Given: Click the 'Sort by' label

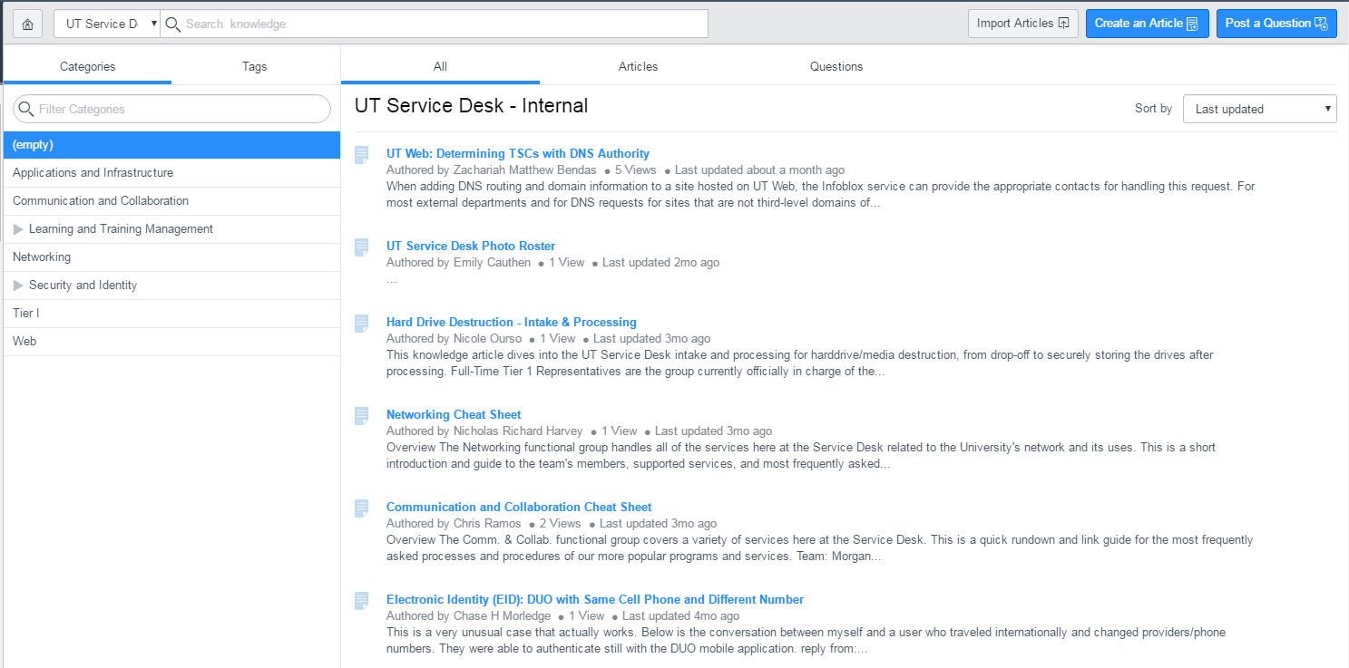Looking at the screenshot, I should 1153,109.
